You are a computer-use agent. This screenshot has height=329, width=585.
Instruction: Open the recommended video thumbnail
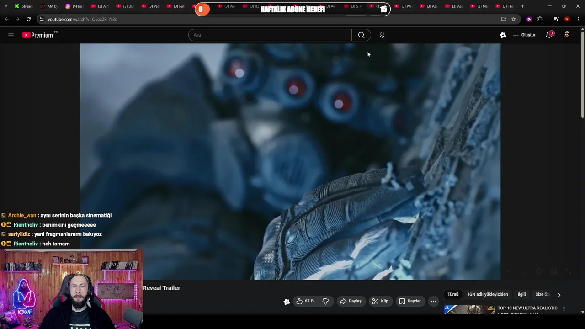(469, 310)
